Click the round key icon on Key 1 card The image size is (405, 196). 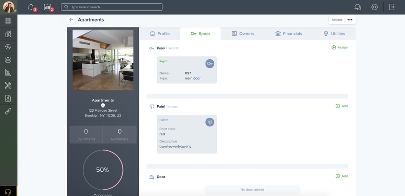pyautogui.click(x=210, y=63)
